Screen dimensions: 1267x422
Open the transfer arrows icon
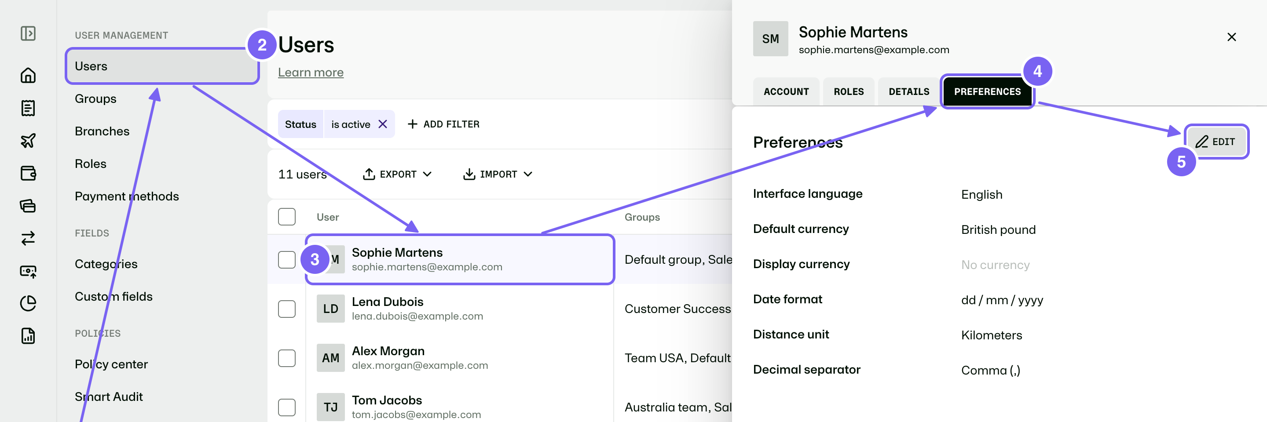point(28,238)
